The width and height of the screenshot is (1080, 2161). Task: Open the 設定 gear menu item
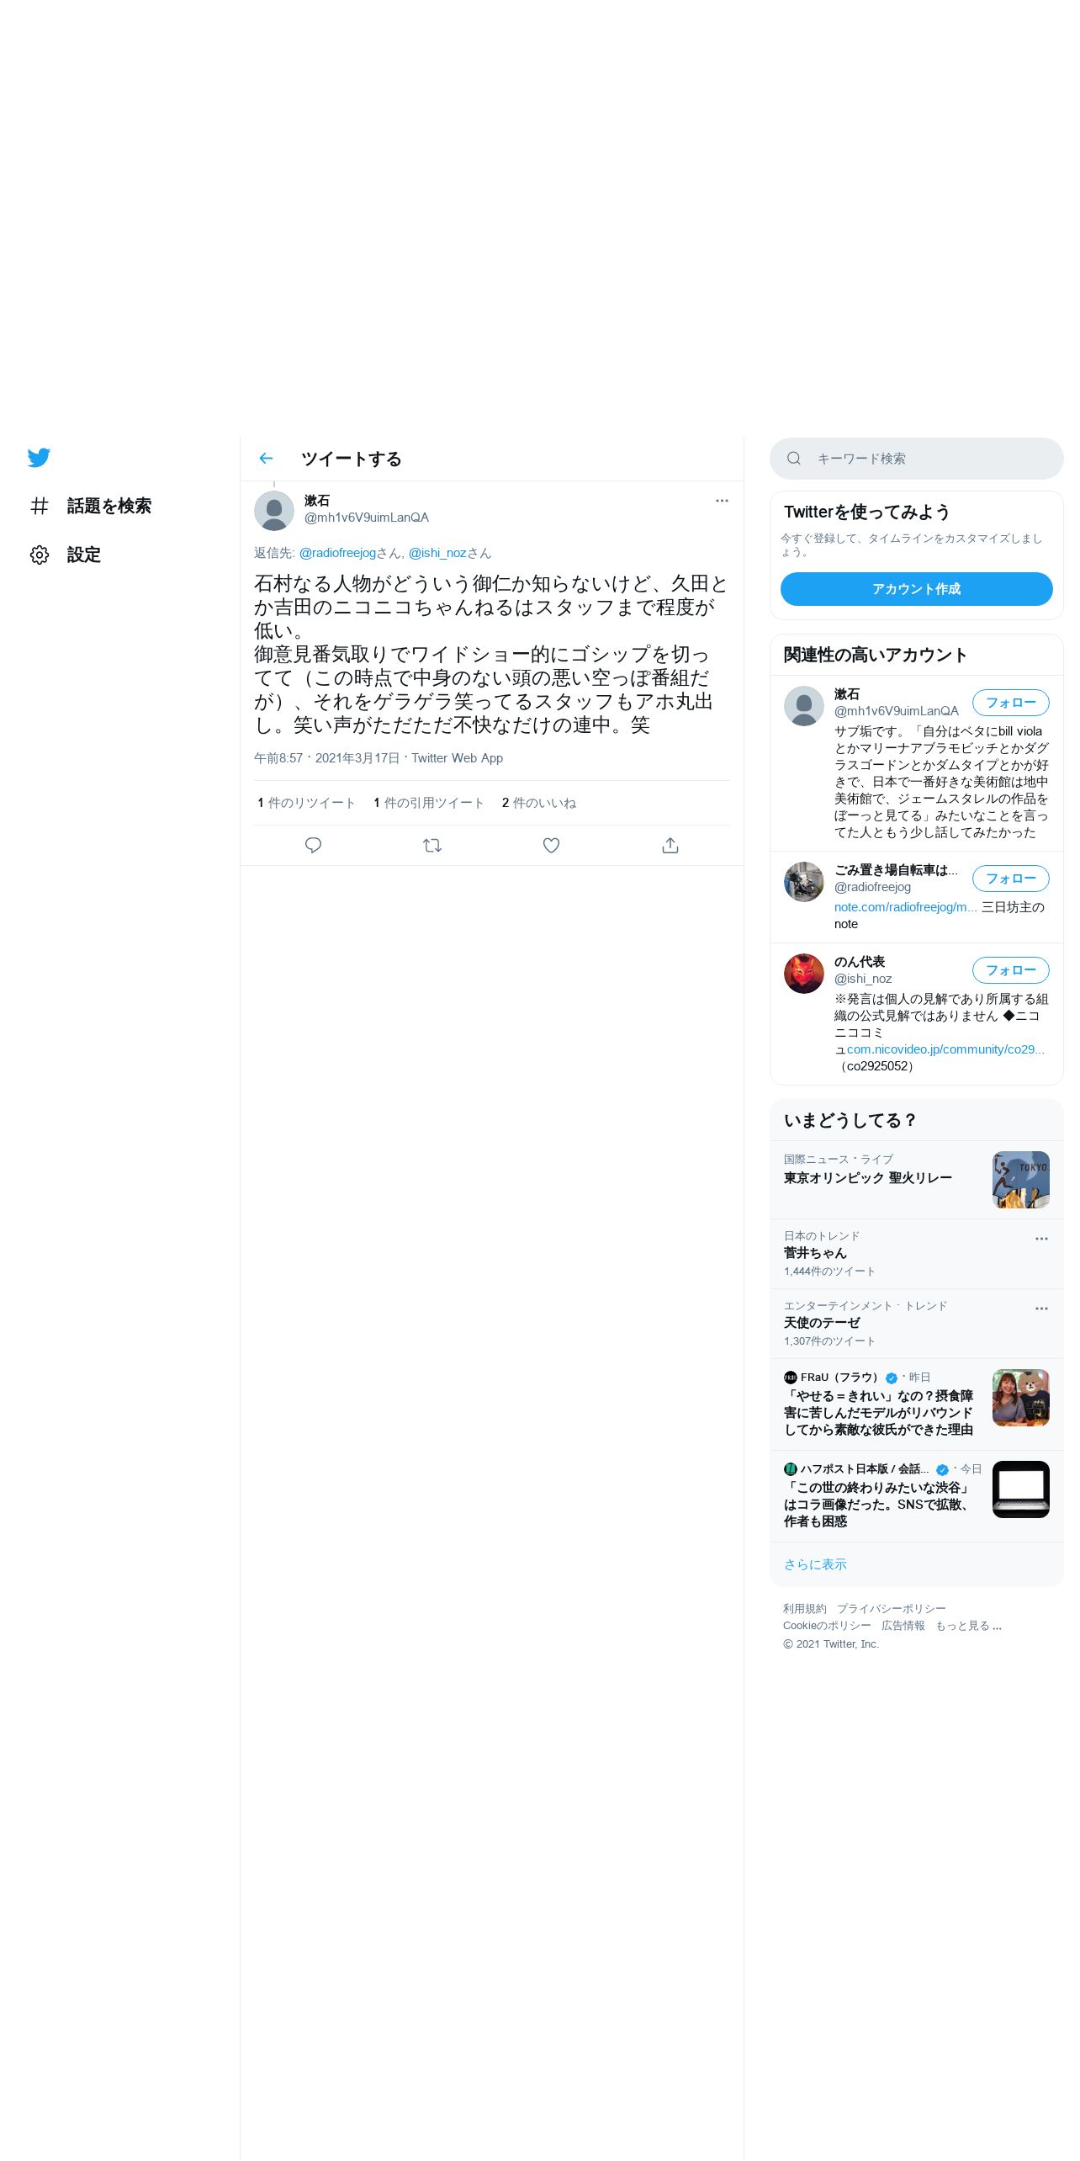(x=66, y=555)
